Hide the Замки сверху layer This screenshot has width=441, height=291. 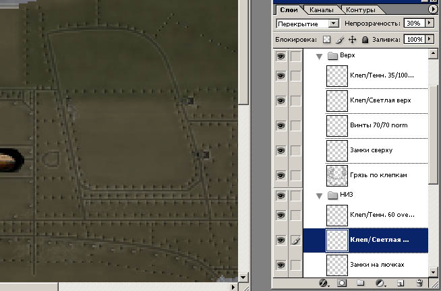(281, 150)
